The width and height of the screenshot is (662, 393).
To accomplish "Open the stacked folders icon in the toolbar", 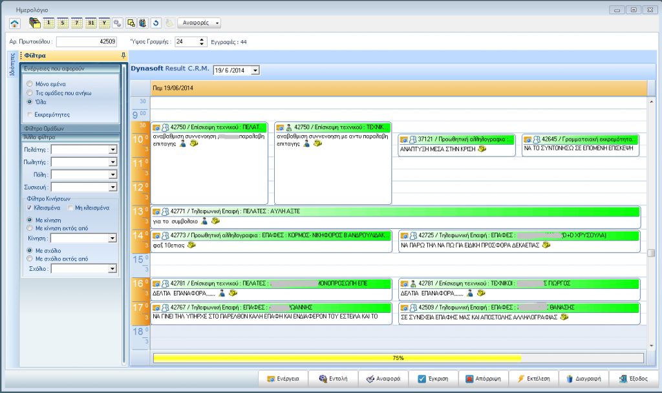I will point(35,23).
